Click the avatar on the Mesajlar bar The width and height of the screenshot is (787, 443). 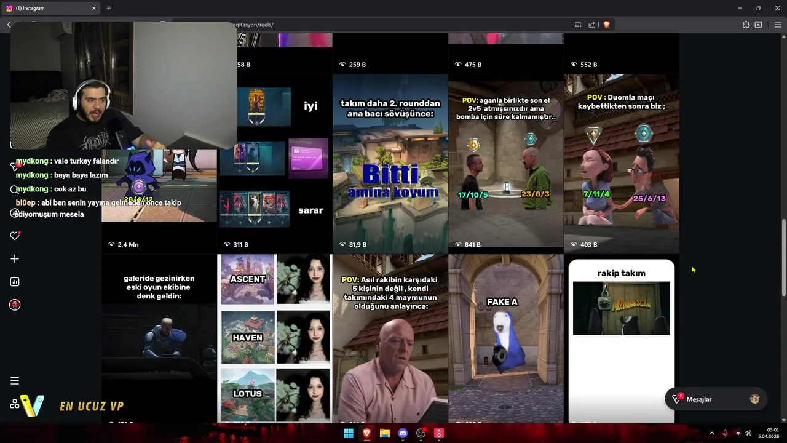tap(755, 399)
